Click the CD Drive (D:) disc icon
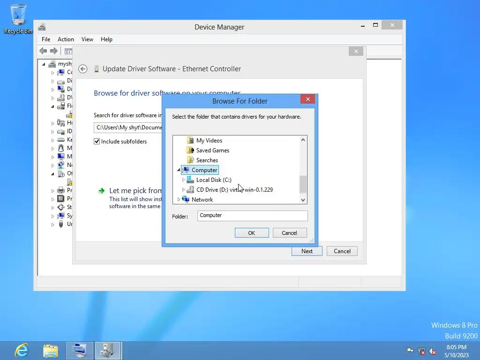480x360 pixels. pyautogui.click(x=190, y=189)
